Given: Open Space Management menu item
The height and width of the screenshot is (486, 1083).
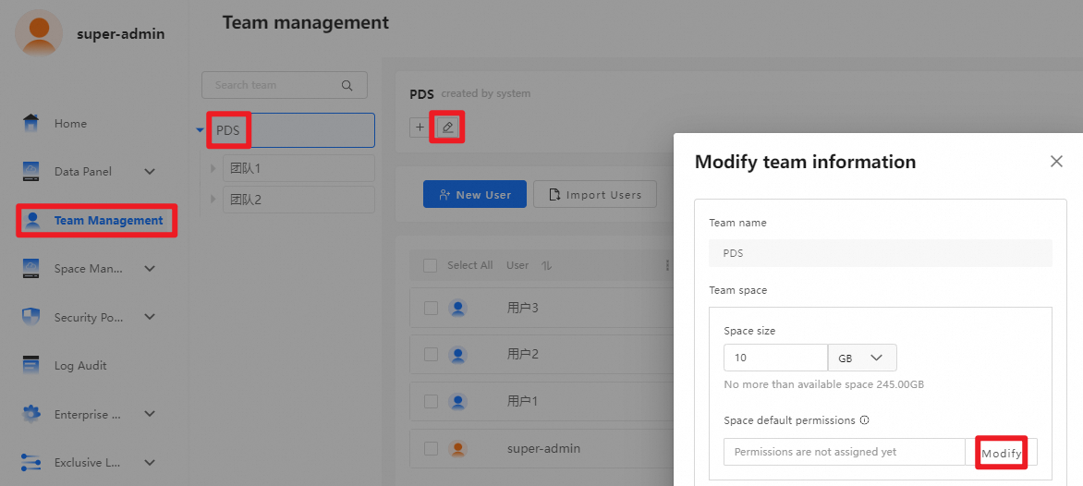Looking at the screenshot, I should [x=89, y=269].
